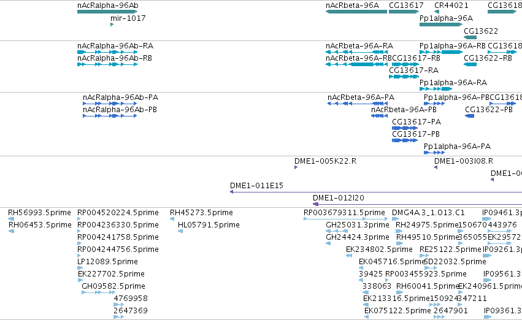Click the small mir-1017 arrow glyph
Viewport: 522px width, 320px height.
tap(112, 25)
